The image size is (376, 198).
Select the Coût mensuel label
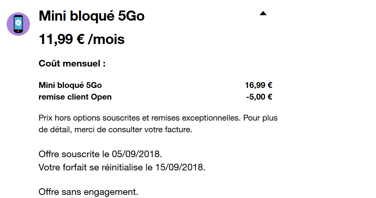pyautogui.click(x=72, y=63)
